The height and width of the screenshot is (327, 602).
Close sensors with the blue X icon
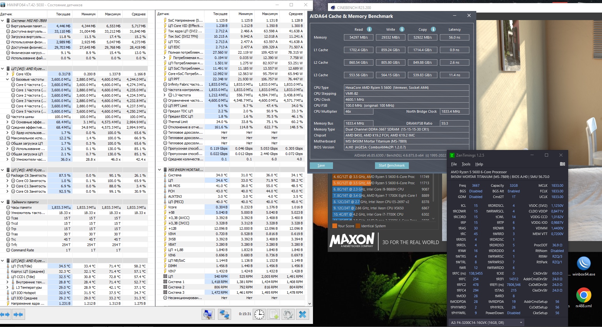(x=303, y=314)
